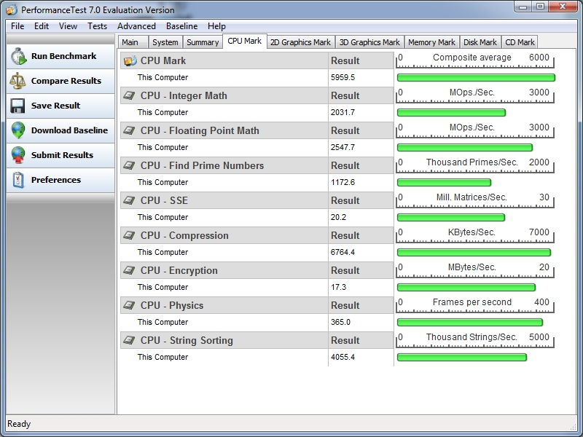Click the Frames per second scale of Physics
This screenshot has width=583, height=437.
475,304
